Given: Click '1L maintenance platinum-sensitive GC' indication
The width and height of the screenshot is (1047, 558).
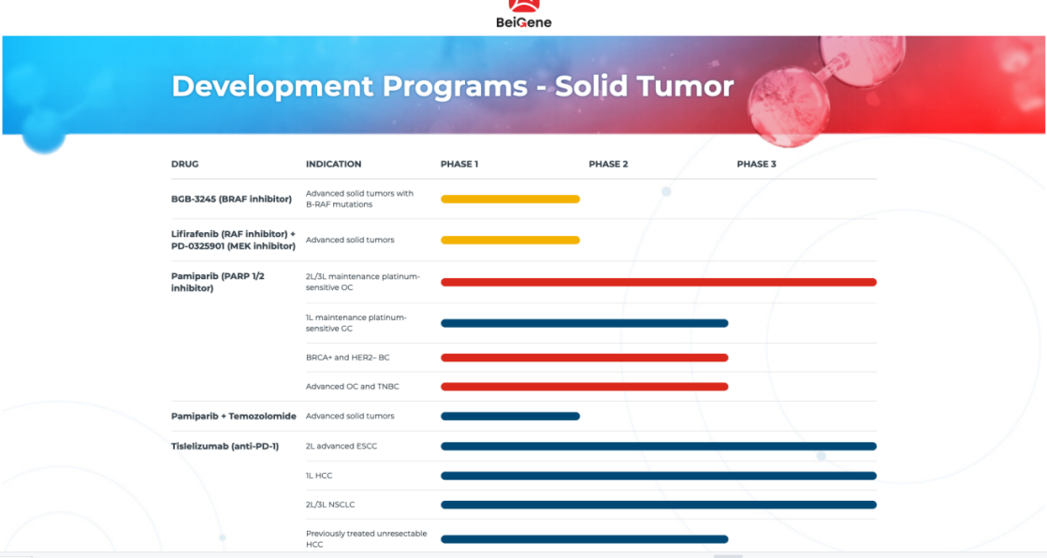Looking at the screenshot, I should pyautogui.click(x=356, y=323).
